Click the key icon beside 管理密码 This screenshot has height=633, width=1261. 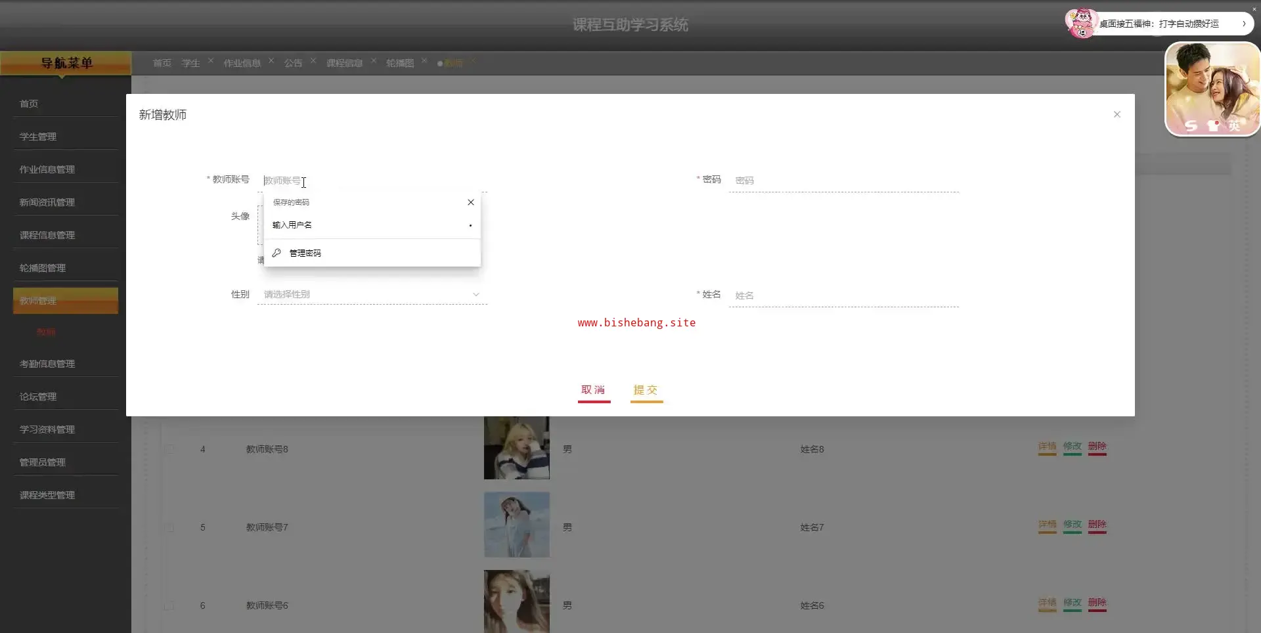click(277, 253)
